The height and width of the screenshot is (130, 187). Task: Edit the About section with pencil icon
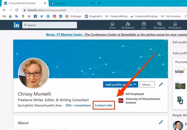click(x=161, y=122)
